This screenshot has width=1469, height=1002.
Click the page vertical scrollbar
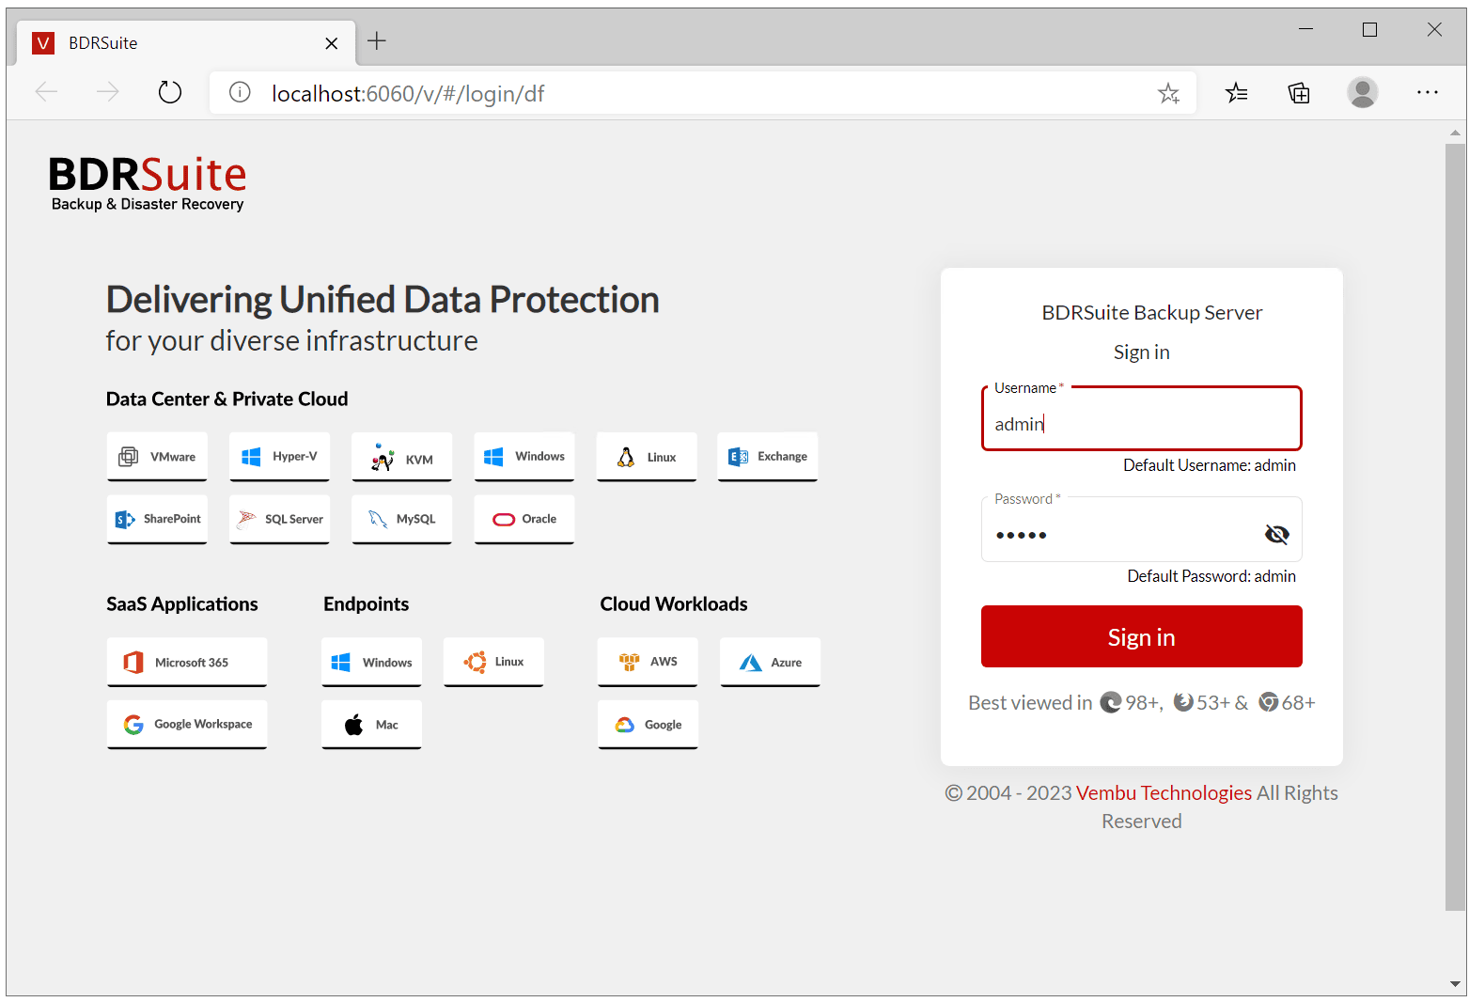[1455, 526]
